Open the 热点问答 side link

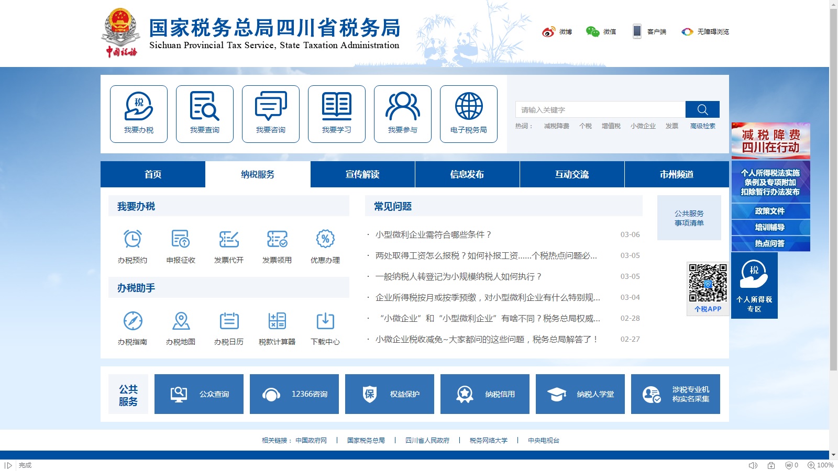coord(771,243)
